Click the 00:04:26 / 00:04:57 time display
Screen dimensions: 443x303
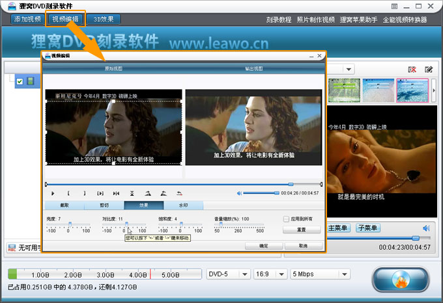click(x=300, y=193)
